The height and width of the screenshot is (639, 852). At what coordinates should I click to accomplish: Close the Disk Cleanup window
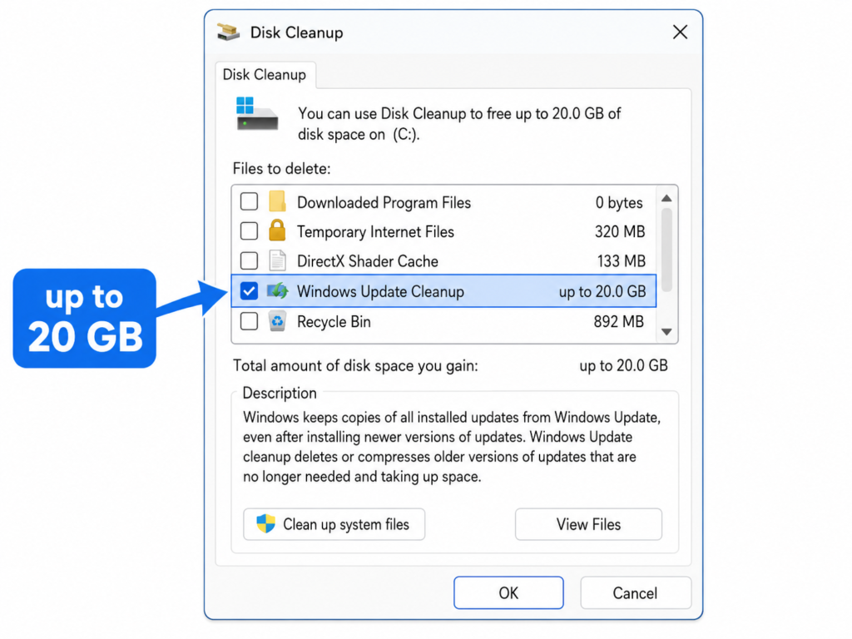[x=681, y=32]
